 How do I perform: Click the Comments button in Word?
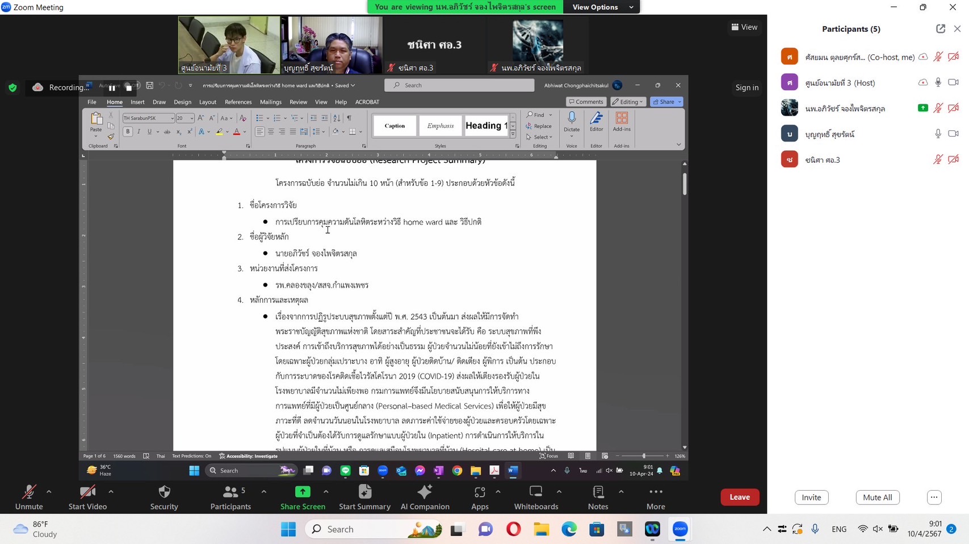click(586, 102)
